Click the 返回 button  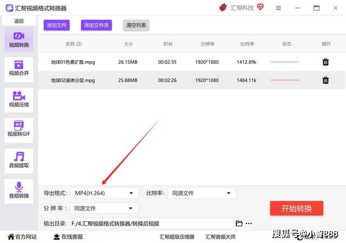(x=19, y=21)
